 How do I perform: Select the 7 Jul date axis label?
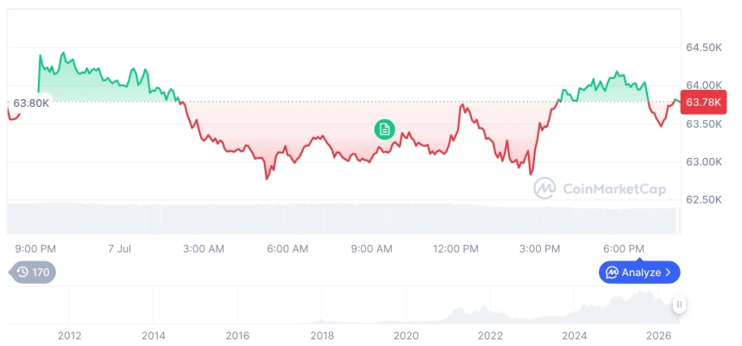(x=119, y=249)
